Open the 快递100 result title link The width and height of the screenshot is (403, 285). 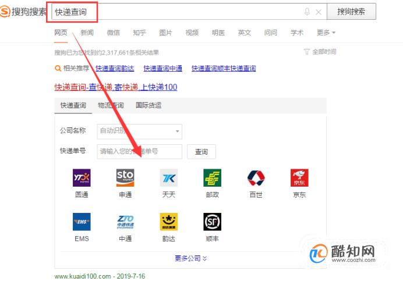[116, 87]
